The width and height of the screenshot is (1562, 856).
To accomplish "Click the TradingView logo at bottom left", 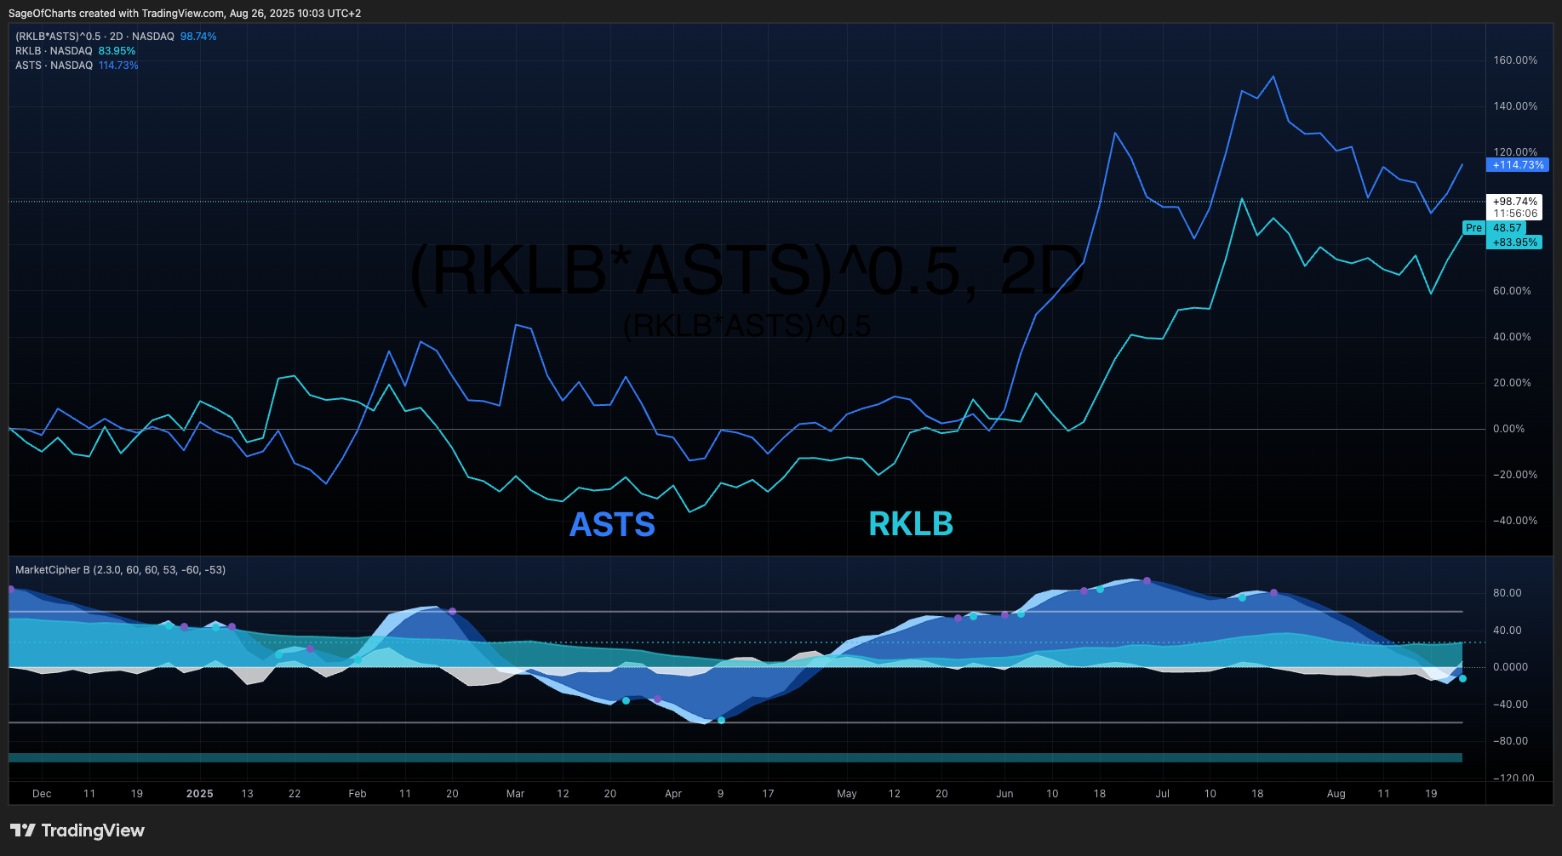I will tap(77, 830).
